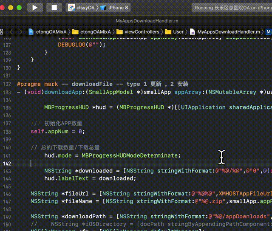The width and height of the screenshot is (272, 231).
Task: Click MBProgressHUDModeDeterminate constant
Action: (130, 155)
